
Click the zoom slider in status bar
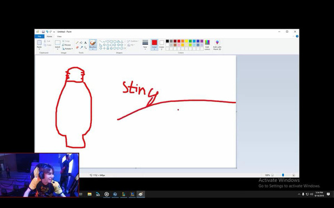pos(283,175)
